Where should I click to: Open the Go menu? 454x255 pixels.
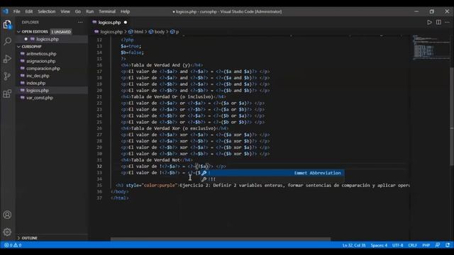(78, 11)
